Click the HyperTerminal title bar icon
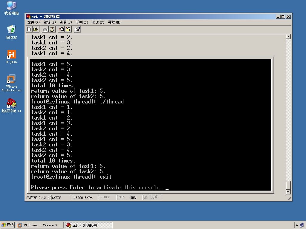 29,17
